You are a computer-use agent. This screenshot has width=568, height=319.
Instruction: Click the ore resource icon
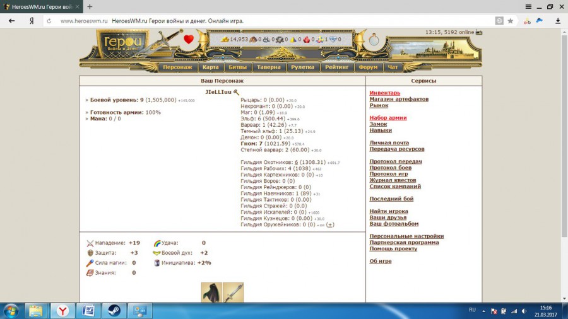[x=266, y=39]
